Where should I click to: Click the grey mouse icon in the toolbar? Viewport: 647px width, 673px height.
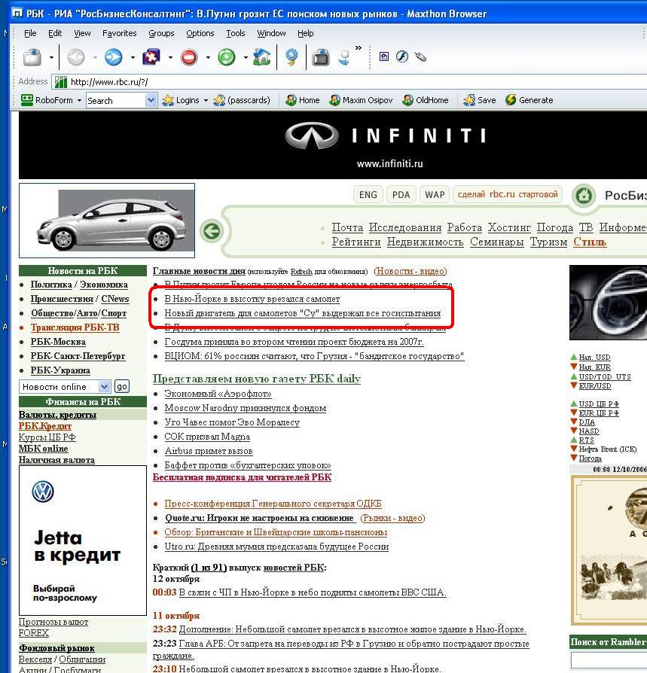click(420, 56)
